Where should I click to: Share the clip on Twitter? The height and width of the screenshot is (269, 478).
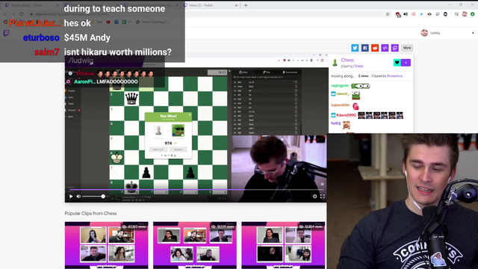[x=355, y=48]
